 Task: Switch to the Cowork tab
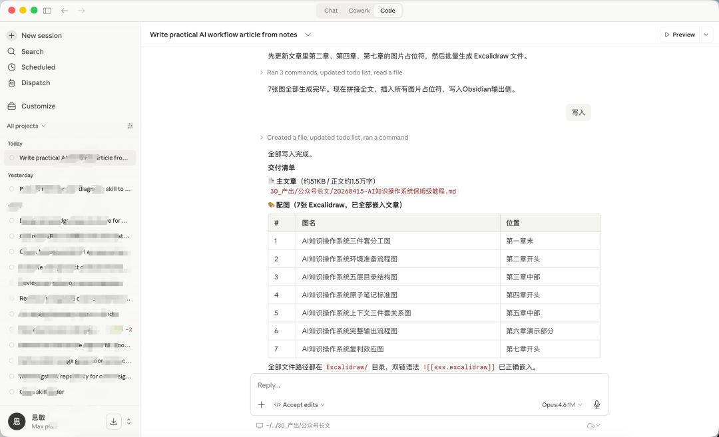(x=359, y=11)
